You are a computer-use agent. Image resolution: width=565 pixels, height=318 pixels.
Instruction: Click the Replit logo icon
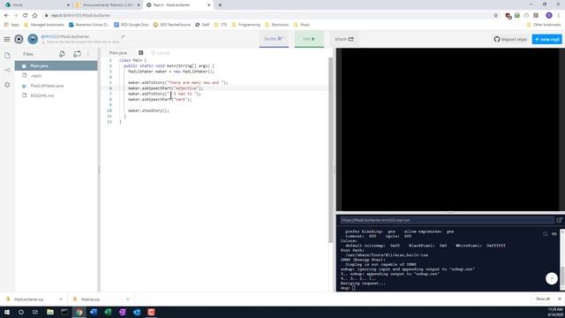click(x=19, y=39)
